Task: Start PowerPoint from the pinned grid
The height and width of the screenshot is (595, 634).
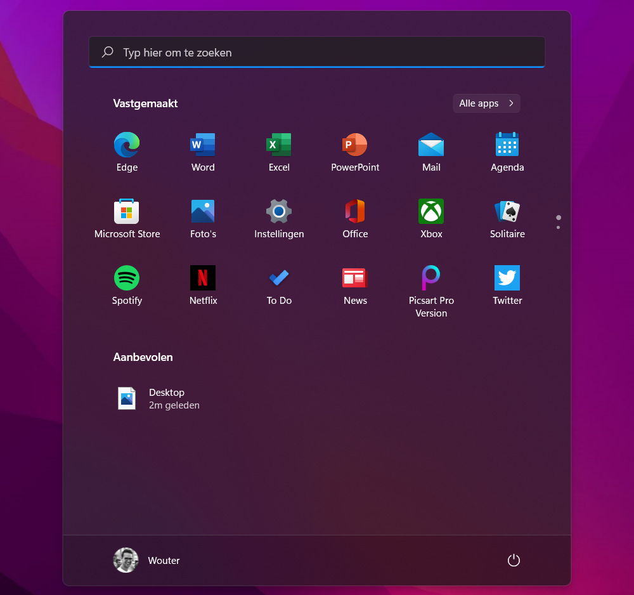Action: click(355, 145)
